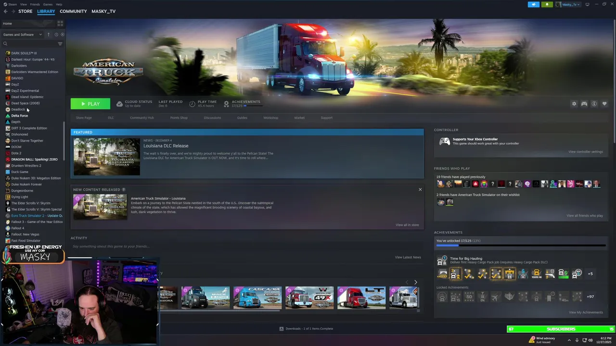Screen dimensions: 616x346
Task: Click the green PLAY button
Action: [x=90, y=104]
